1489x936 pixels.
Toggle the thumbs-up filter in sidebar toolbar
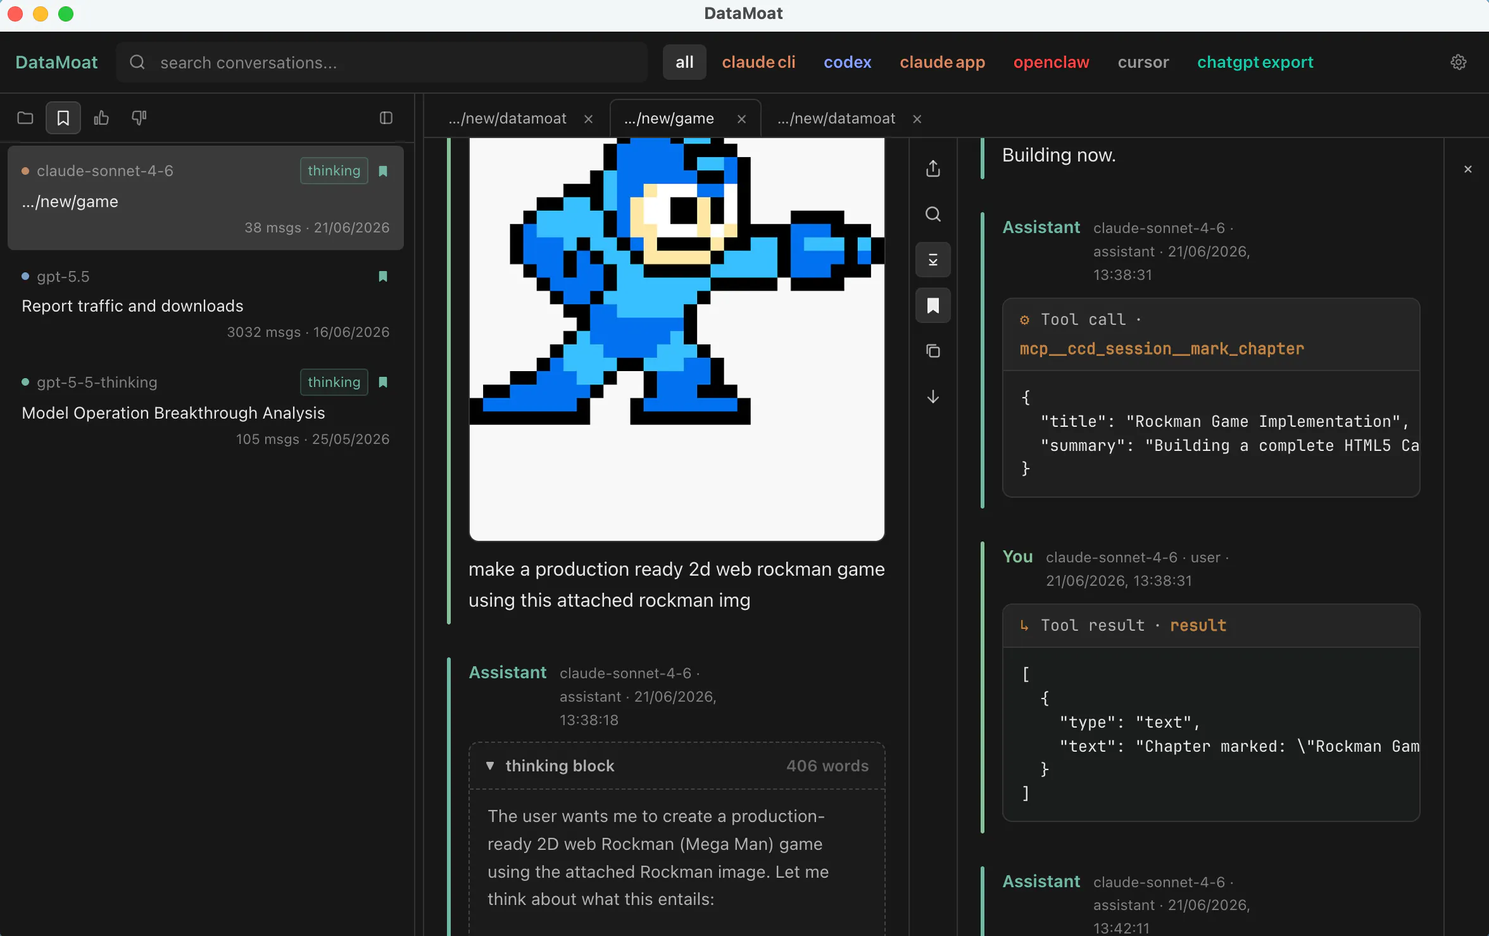(101, 118)
